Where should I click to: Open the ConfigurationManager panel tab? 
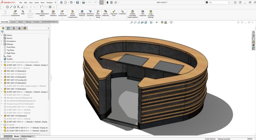click(x=14, y=28)
